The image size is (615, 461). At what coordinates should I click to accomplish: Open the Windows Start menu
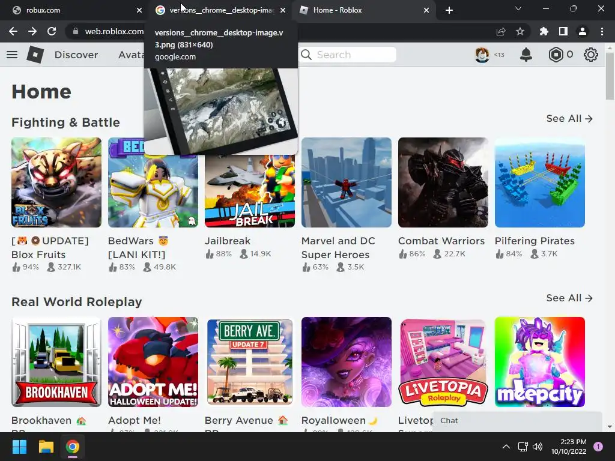click(x=19, y=447)
